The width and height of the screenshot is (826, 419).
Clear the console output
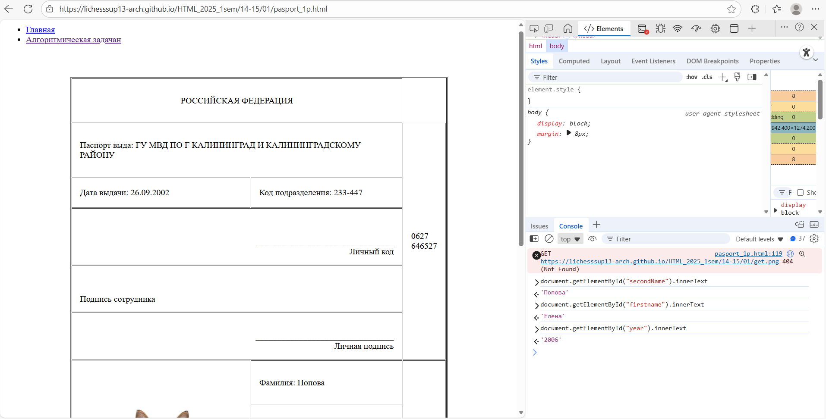point(549,239)
